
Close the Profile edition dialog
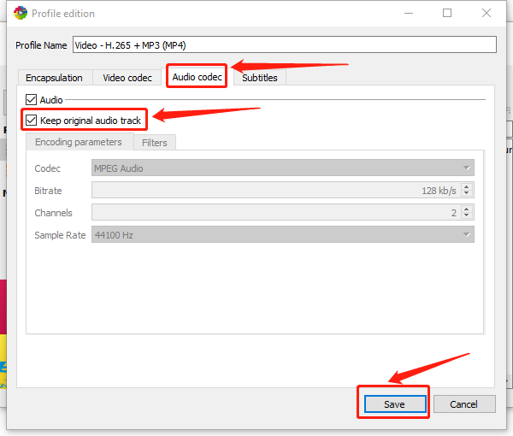tap(486, 13)
